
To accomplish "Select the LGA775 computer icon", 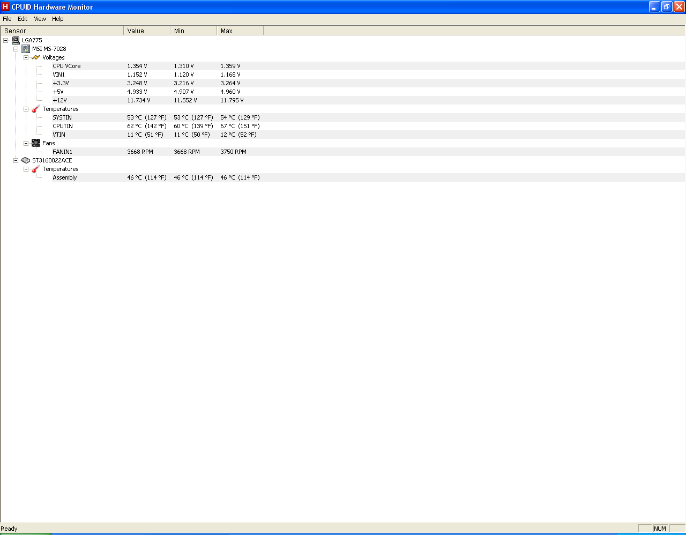I will coord(16,40).
